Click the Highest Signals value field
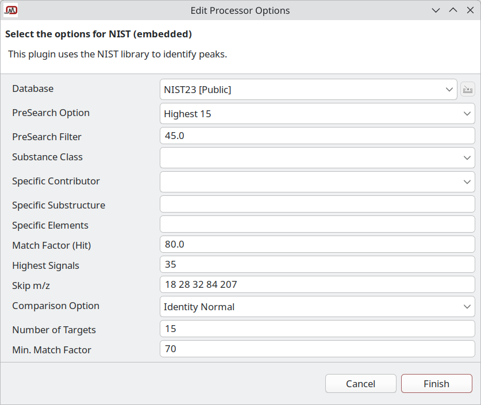Screen dimensions: 481x405 coord(317,265)
